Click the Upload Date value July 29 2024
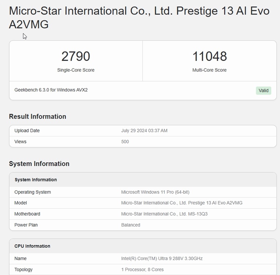Screen dimensions: 280x275 (x=144, y=131)
